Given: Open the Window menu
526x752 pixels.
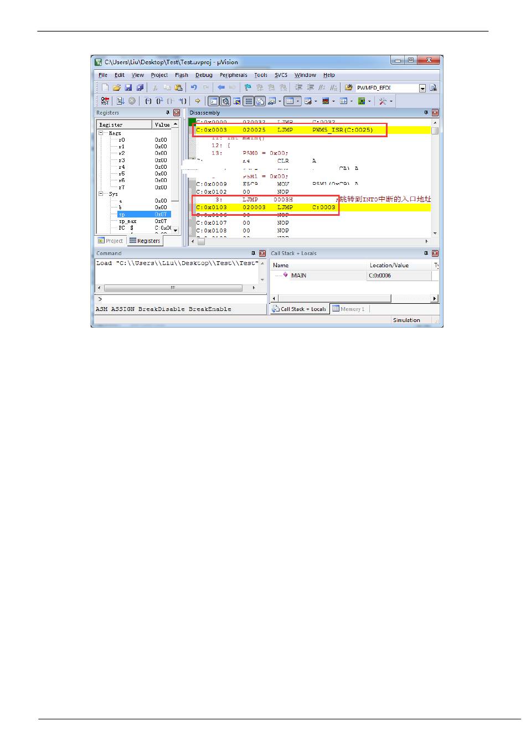Looking at the screenshot, I should pyautogui.click(x=305, y=75).
